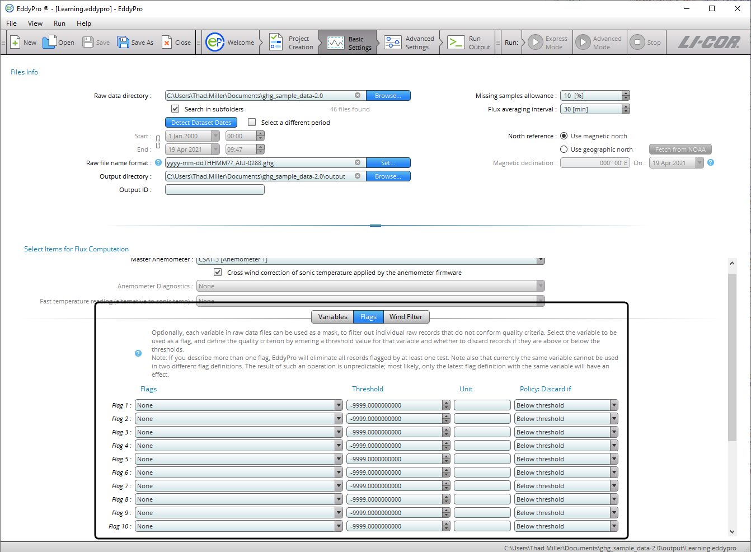The width and height of the screenshot is (751, 552).
Task: Open the Master Anemometer dropdown
Action: (x=541, y=261)
